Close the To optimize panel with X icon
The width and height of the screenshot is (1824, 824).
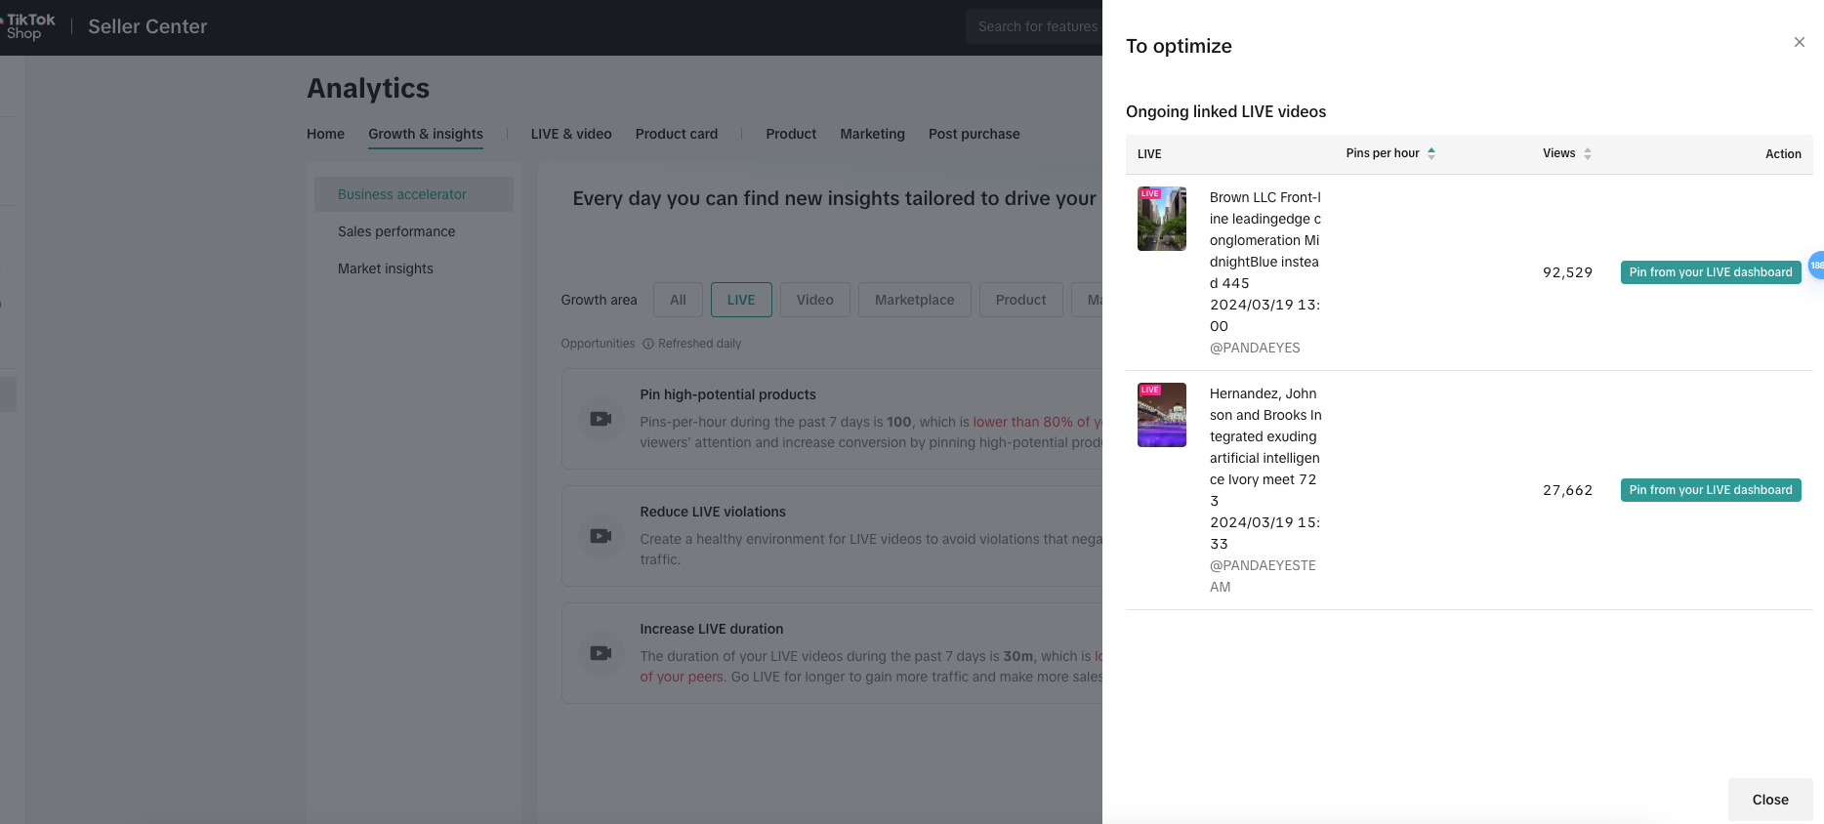[1799, 42]
